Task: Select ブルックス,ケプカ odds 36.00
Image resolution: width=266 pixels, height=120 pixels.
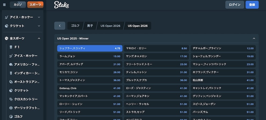Action: click(x=156, y=80)
